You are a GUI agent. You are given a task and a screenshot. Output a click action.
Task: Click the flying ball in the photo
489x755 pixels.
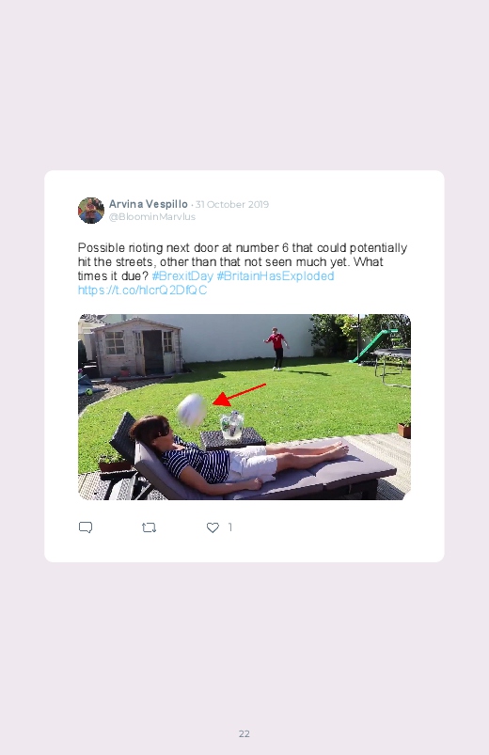(192, 410)
